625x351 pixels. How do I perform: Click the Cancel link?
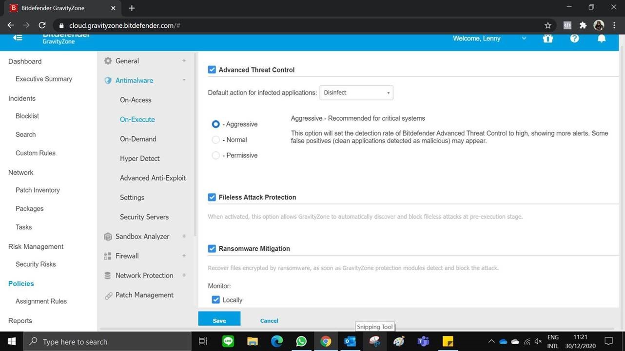(x=269, y=320)
